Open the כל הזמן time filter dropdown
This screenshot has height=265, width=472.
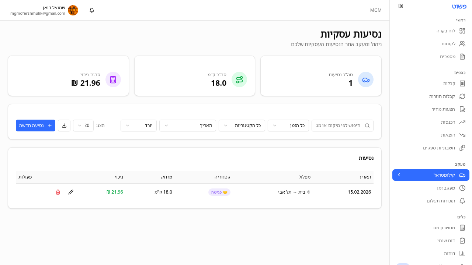[x=288, y=126]
